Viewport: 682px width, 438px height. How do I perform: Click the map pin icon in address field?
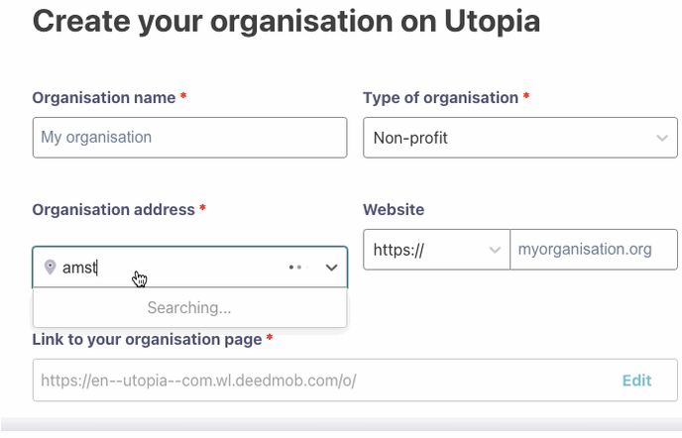pos(50,268)
